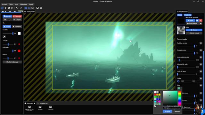205x115 pixels.
Task: Open the Editar menu
Action: pos(11,4)
